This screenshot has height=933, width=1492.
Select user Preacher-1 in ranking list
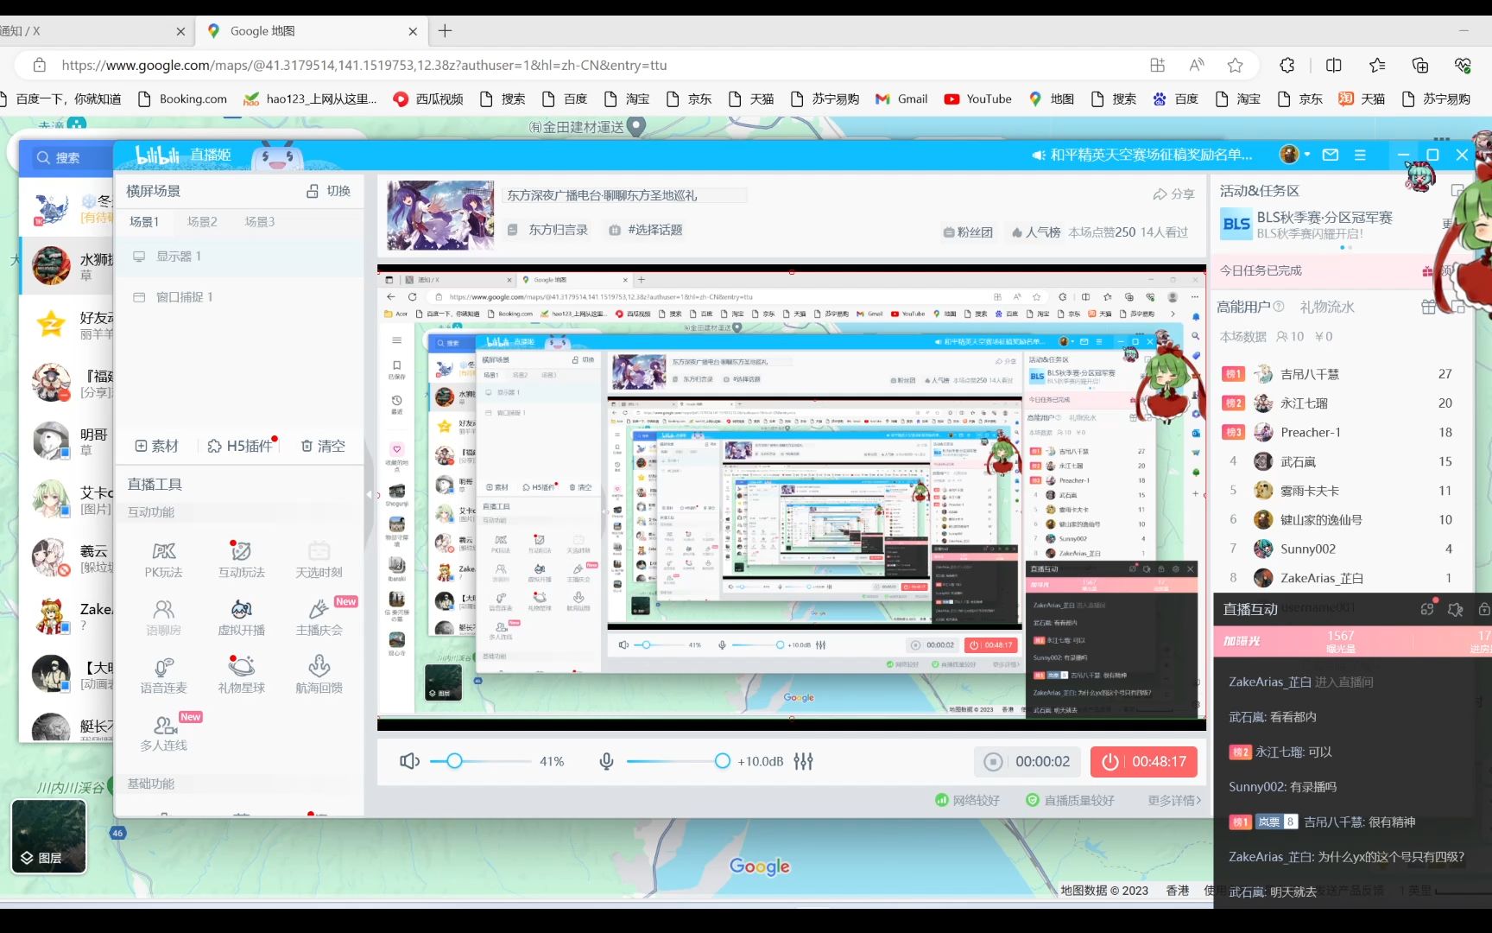pyautogui.click(x=1310, y=432)
